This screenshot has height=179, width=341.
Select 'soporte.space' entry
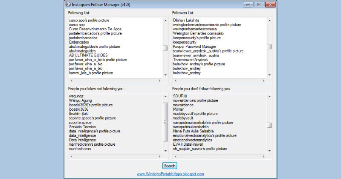pyautogui.click(x=80, y=122)
